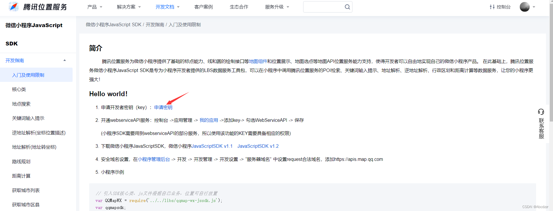Click the 我的应用 link
The image size is (553, 211).
(x=209, y=120)
